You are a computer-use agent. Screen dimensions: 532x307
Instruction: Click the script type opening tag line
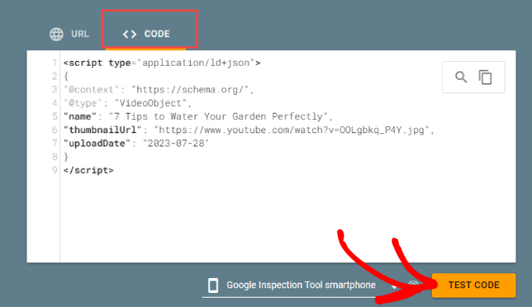pos(162,63)
